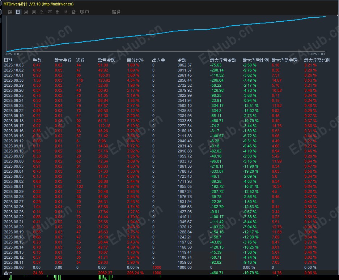Screen dimensions: 339x280
Task: Click the MTDriver title bar text
Action: click(38, 4)
